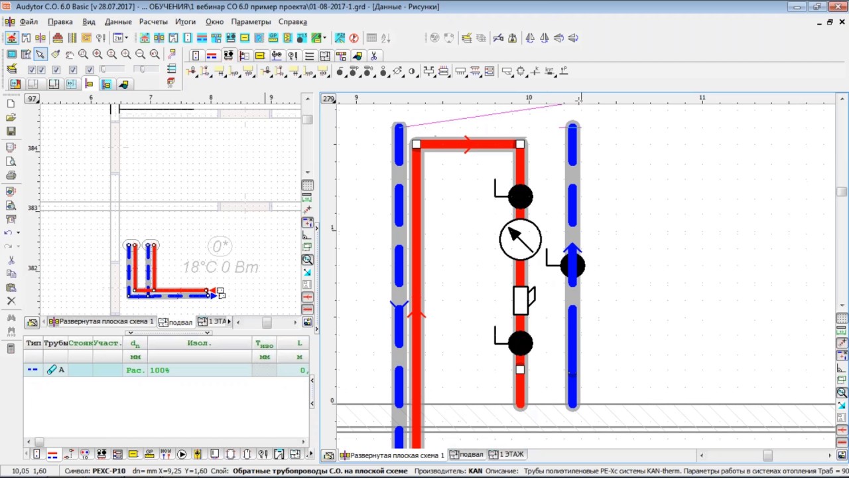Select the arrow pointer tool
The image size is (849, 478).
40,54
